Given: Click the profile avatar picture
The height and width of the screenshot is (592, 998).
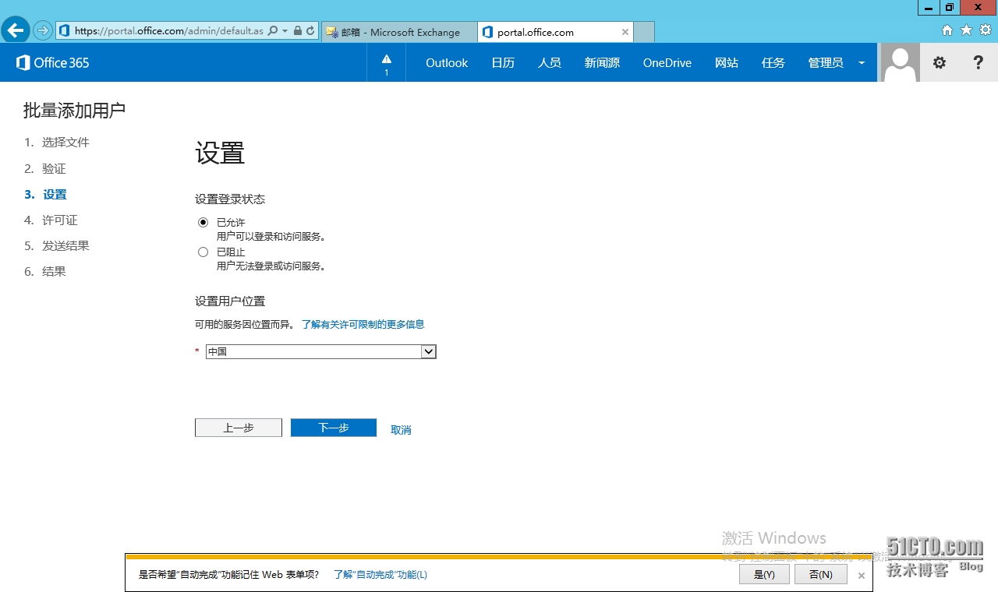Looking at the screenshot, I should tap(899, 62).
